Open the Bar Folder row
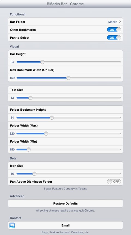Viewport: 131px width, 235px height. 65,22
